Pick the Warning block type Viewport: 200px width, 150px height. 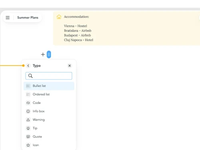pyautogui.click(x=49, y=120)
